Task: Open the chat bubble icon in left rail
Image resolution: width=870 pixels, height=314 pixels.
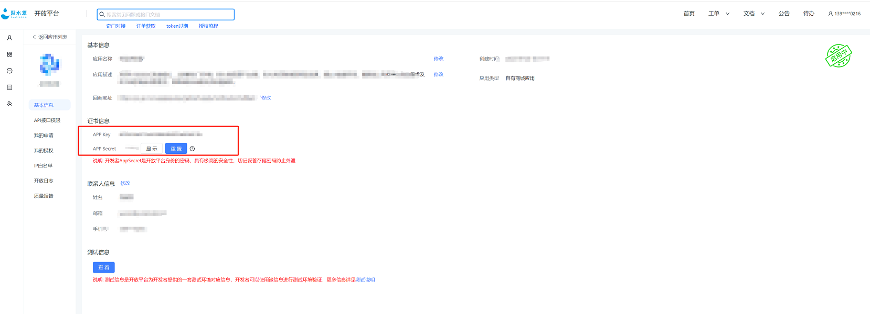Action: click(9, 71)
